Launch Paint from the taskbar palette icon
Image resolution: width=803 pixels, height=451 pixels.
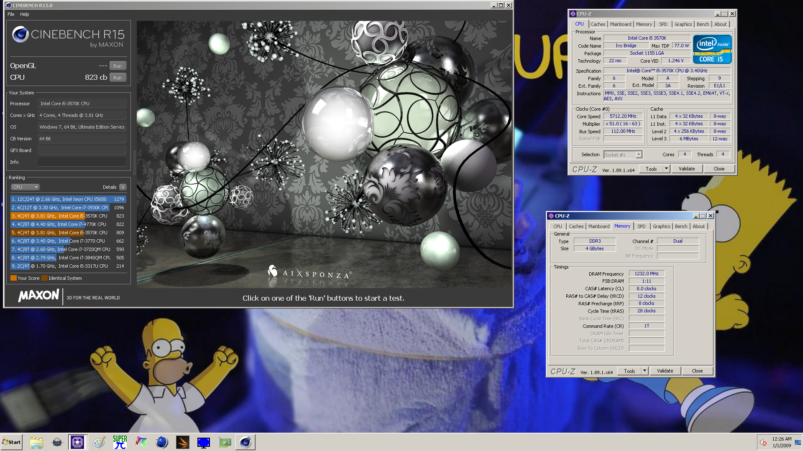coord(99,442)
